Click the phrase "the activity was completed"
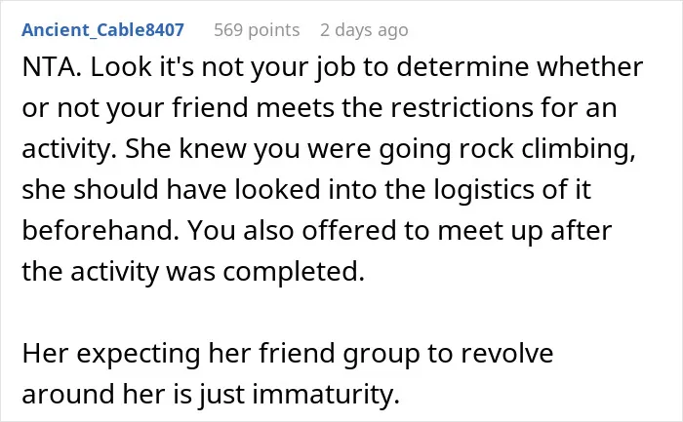Image resolution: width=683 pixels, height=422 pixels. pyautogui.click(x=193, y=272)
